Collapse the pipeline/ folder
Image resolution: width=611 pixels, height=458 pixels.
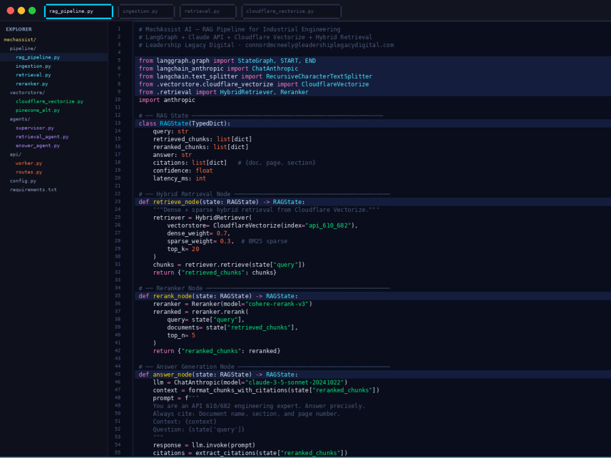pos(23,49)
